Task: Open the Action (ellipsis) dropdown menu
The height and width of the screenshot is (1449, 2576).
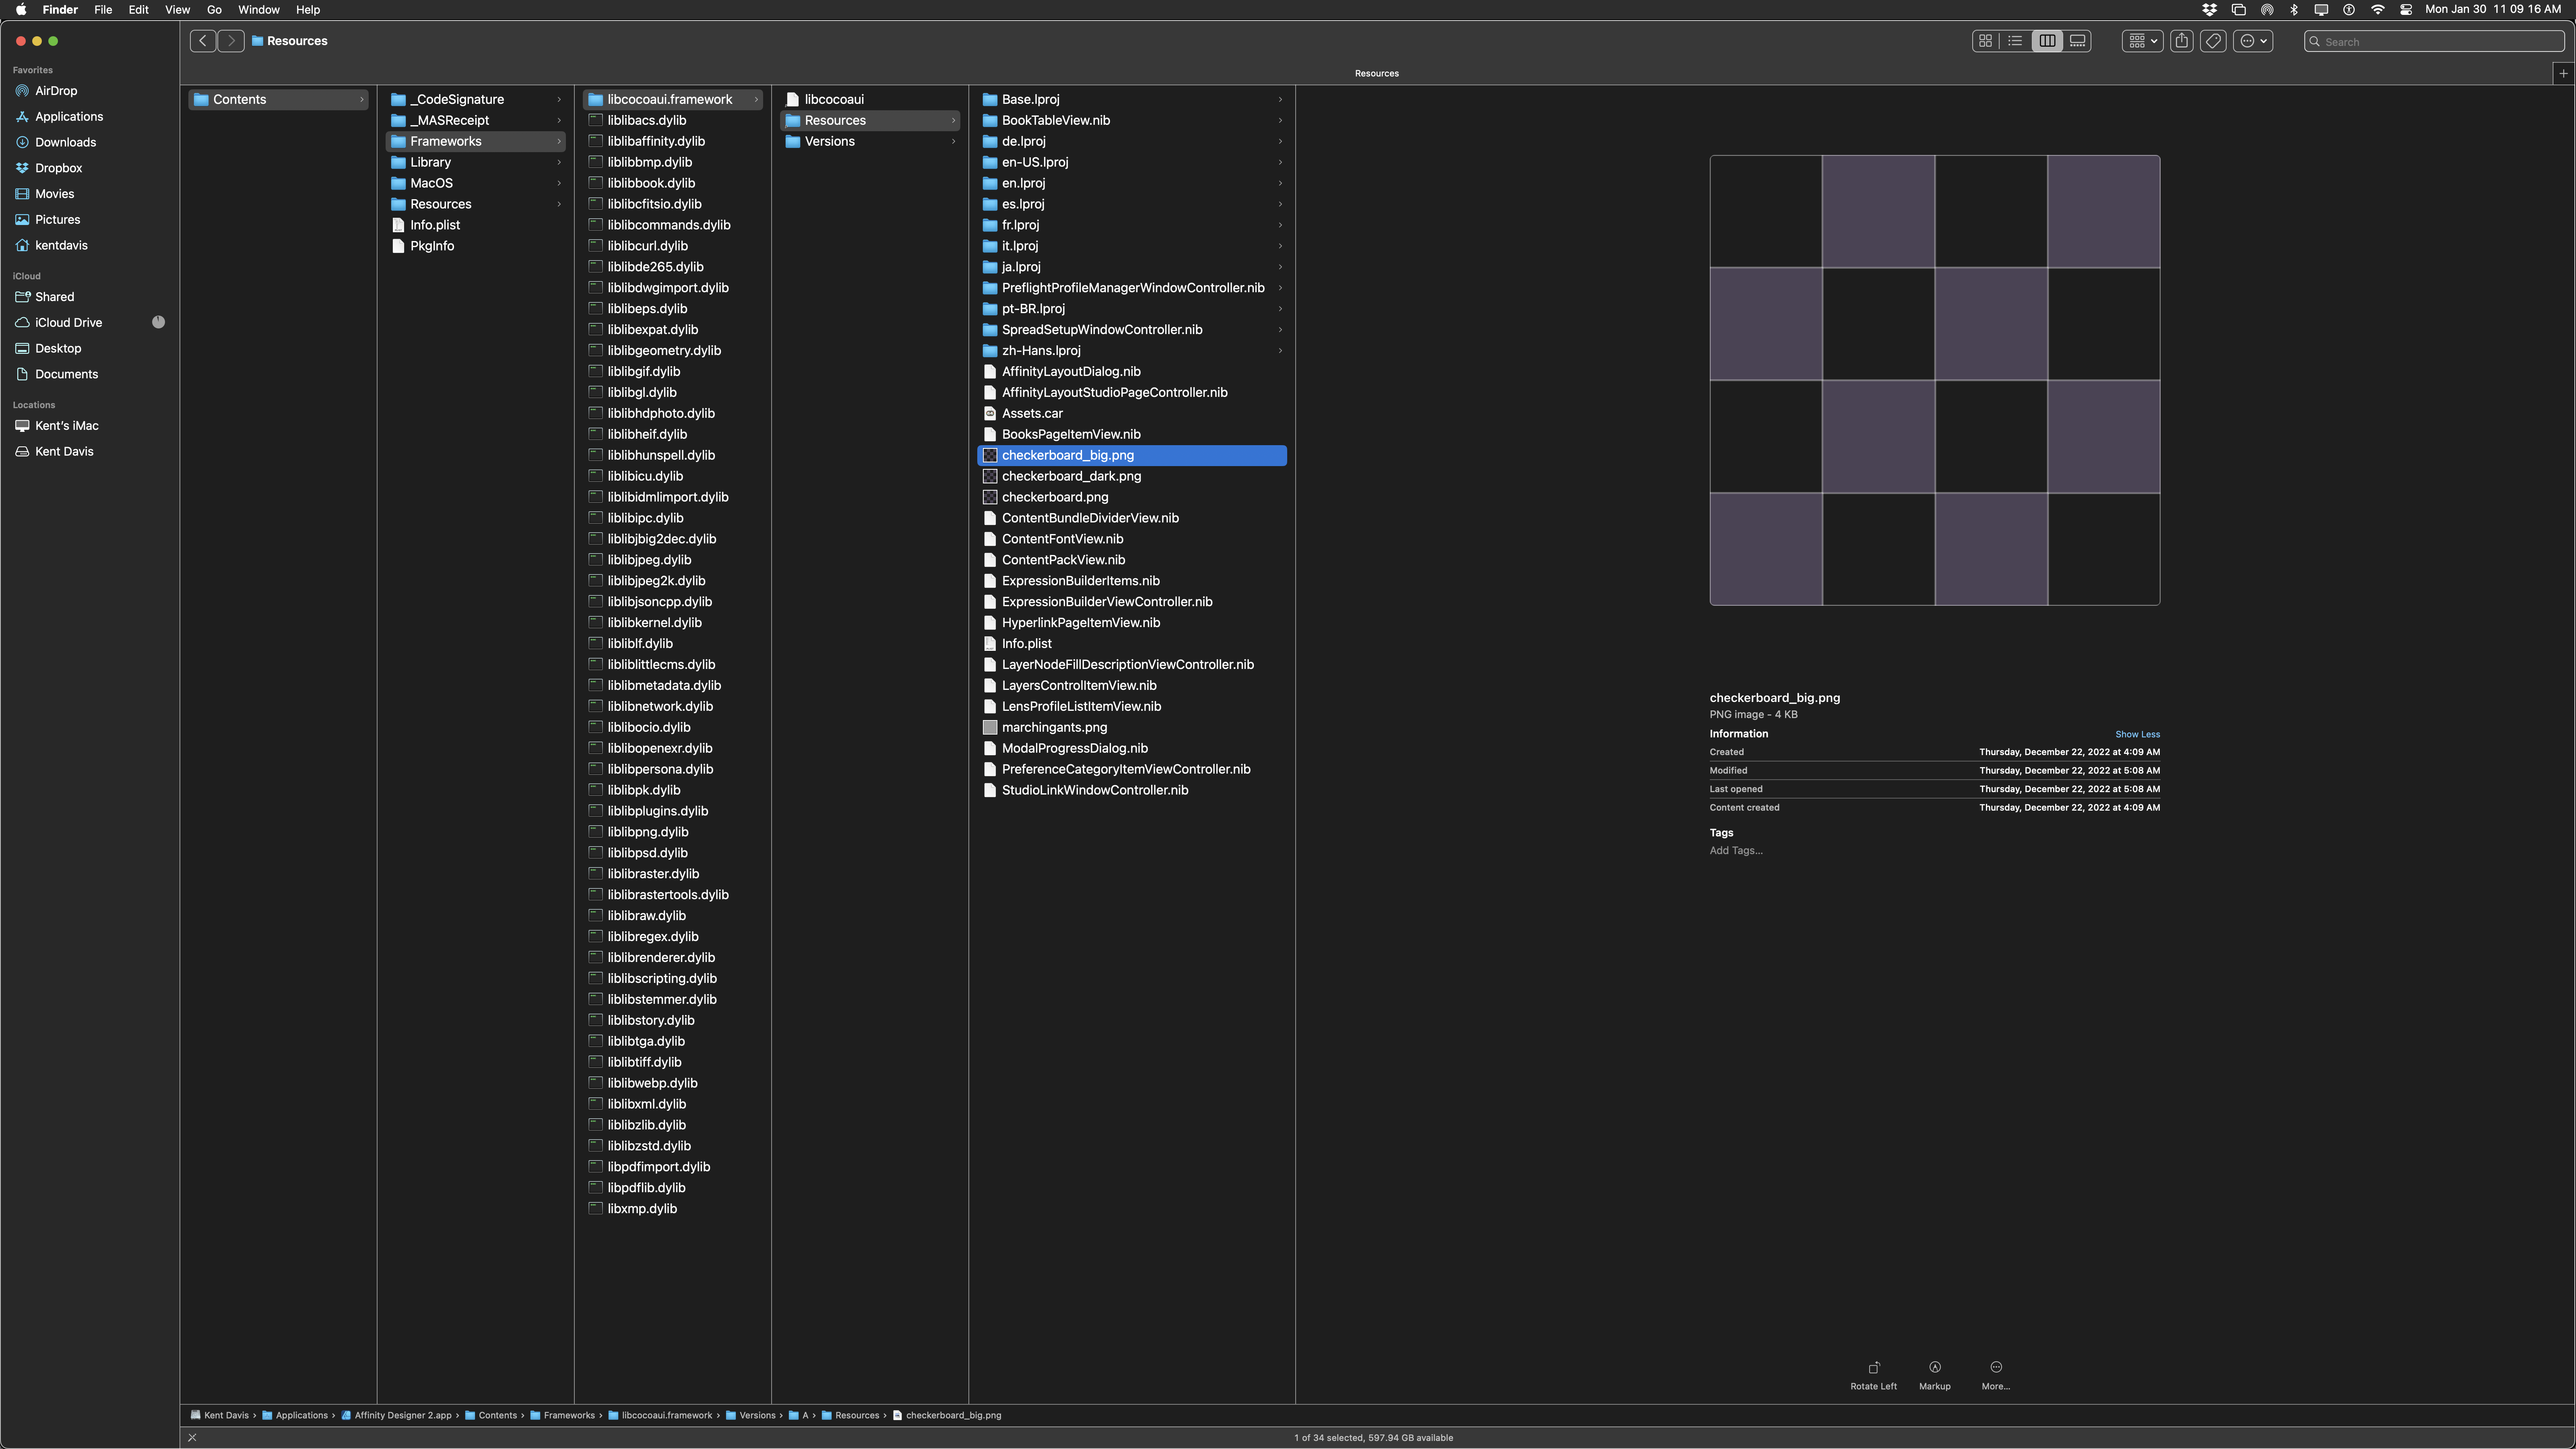Action: (x=2254, y=41)
